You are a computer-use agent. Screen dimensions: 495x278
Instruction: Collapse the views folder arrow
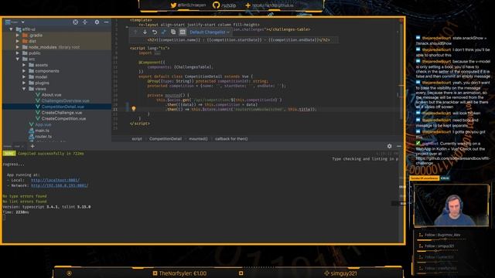point(24,89)
